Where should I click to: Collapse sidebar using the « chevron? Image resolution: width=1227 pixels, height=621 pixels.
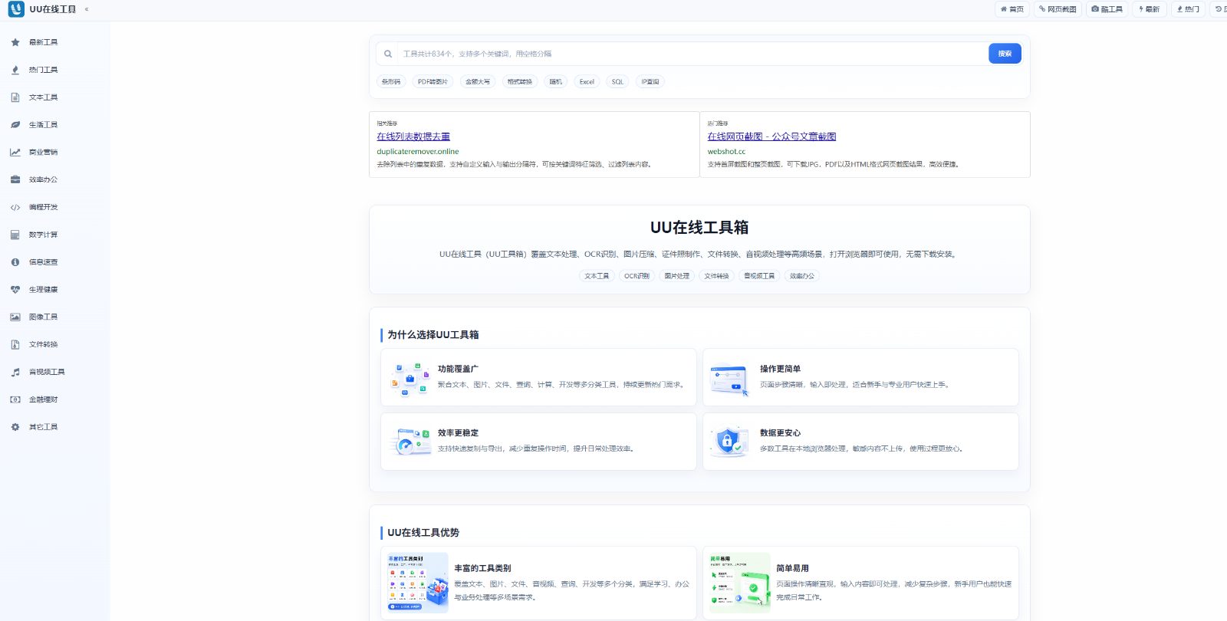click(87, 9)
